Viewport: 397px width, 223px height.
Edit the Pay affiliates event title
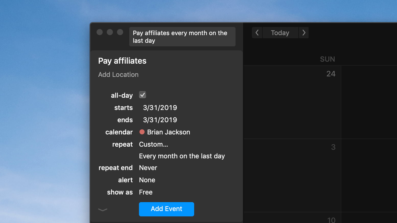pos(122,61)
